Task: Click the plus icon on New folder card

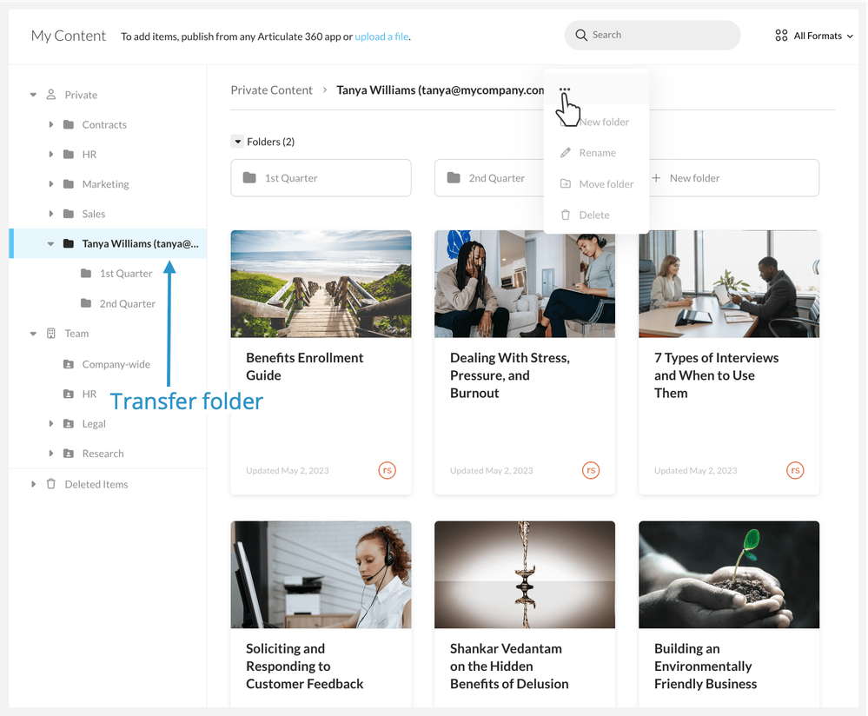Action: pos(656,178)
